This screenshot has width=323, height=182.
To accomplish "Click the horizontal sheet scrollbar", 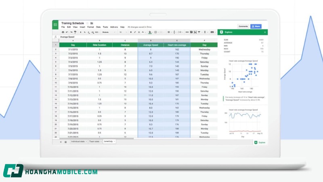I will [x=96, y=138].
